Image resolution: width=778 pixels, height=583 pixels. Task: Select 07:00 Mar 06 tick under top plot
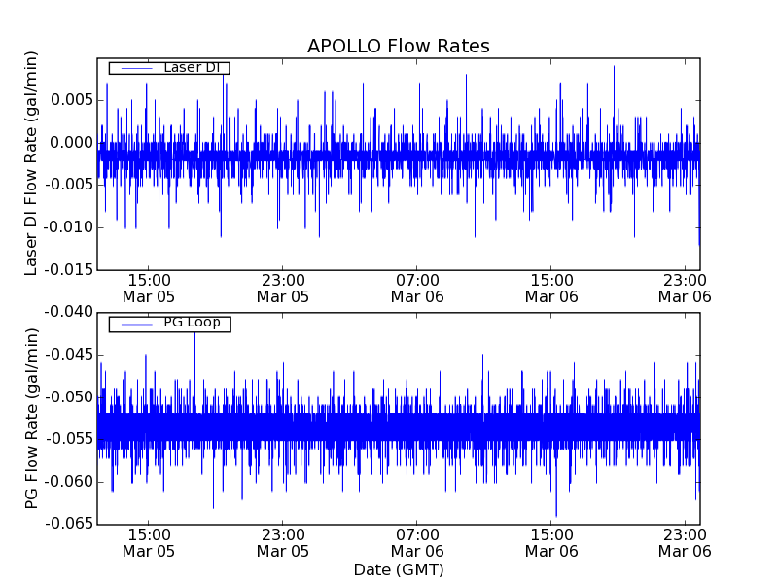tap(417, 288)
